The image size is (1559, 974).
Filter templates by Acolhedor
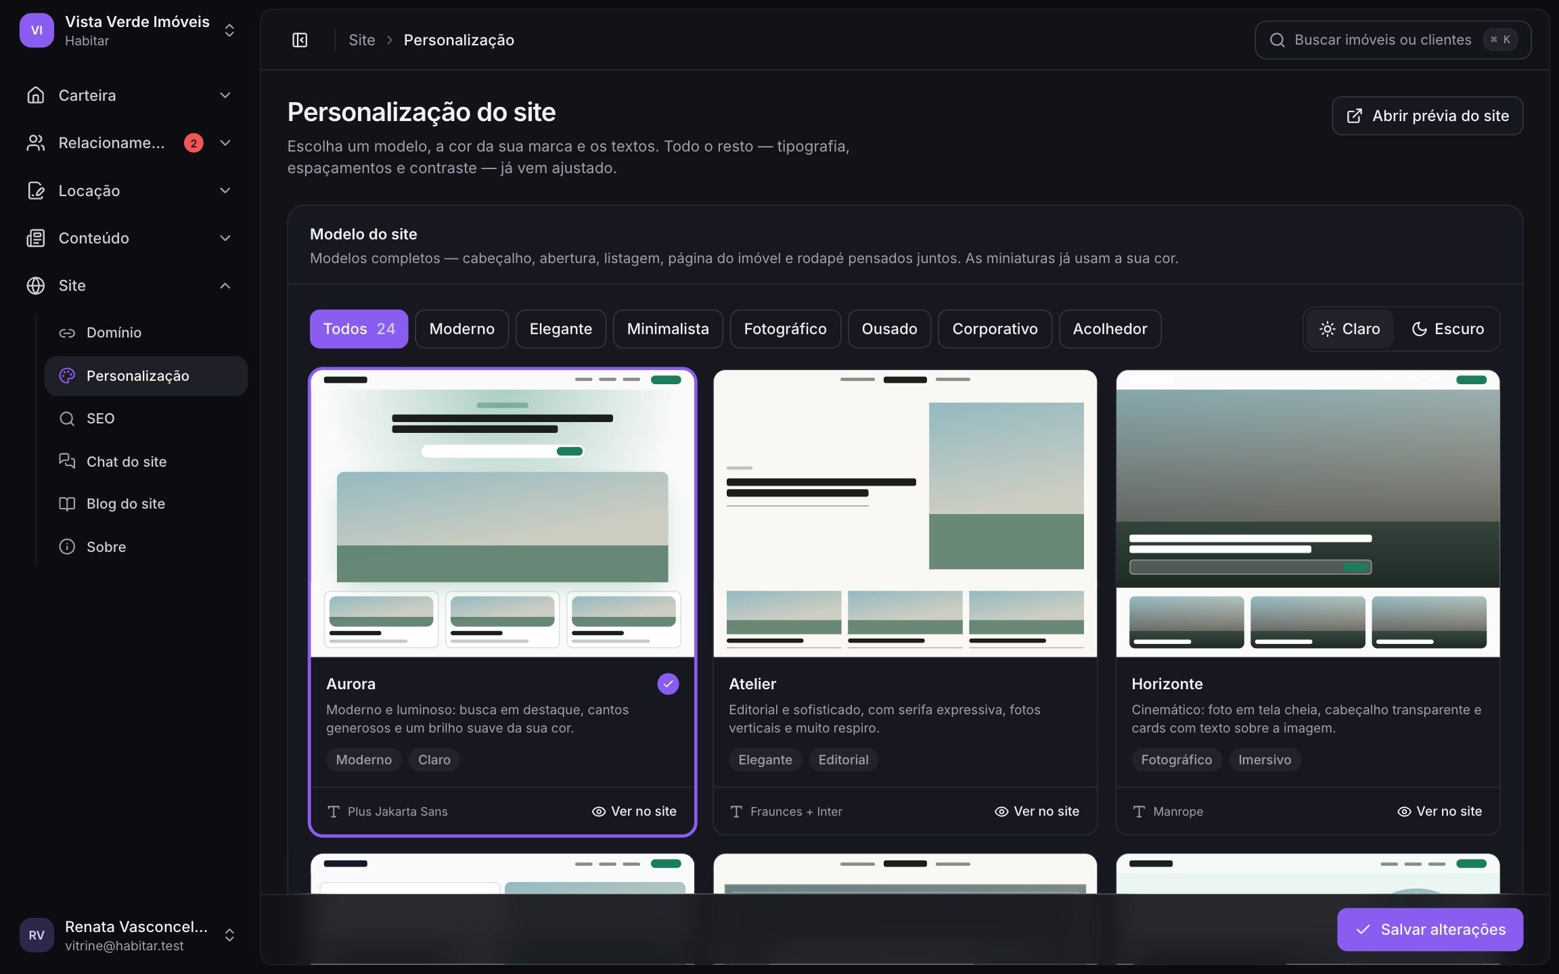point(1110,329)
